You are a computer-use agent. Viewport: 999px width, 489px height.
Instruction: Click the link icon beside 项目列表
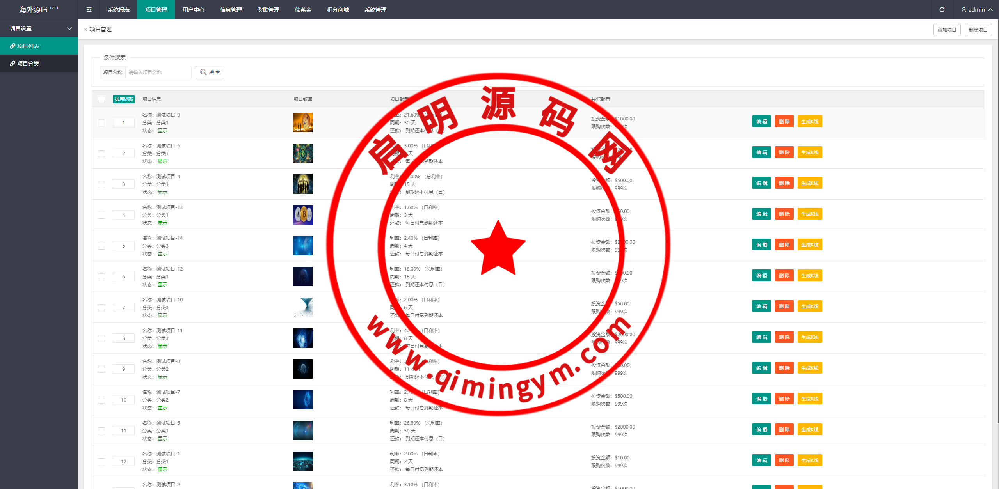pyautogui.click(x=12, y=46)
